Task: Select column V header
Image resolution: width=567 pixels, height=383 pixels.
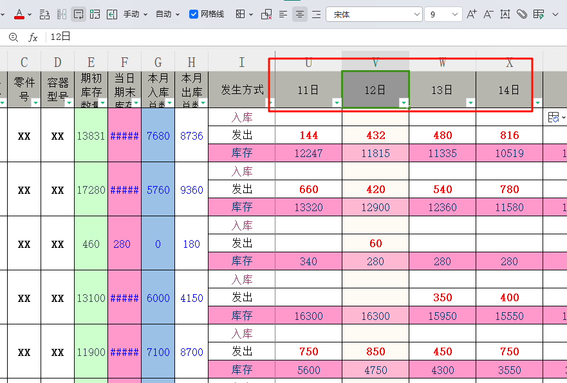Action: (375, 62)
